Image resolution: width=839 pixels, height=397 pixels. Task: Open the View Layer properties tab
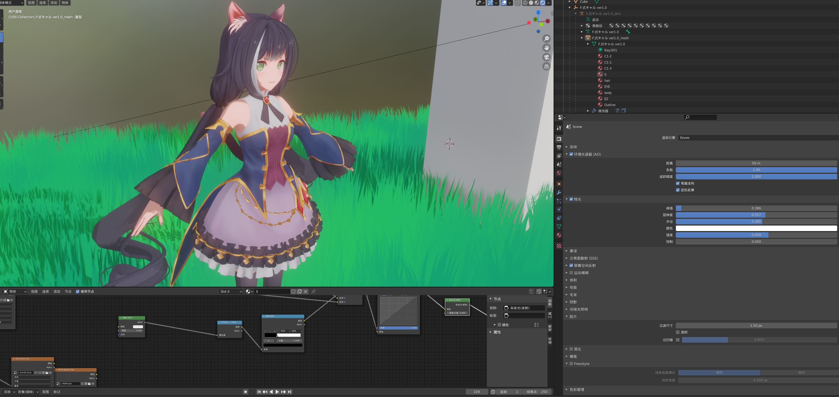(559, 156)
